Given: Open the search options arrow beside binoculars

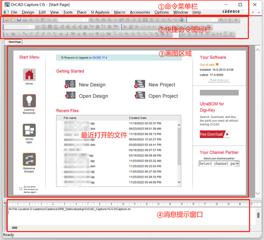Looking at the screenshot, I should [x=225, y=20].
